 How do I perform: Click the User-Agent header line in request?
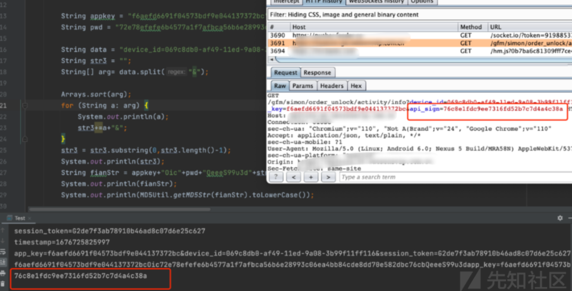pyautogui.click(x=419, y=149)
